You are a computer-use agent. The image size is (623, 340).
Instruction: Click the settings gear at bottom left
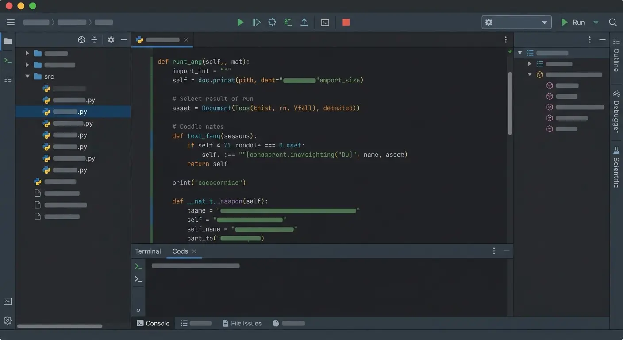(x=8, y=321)
